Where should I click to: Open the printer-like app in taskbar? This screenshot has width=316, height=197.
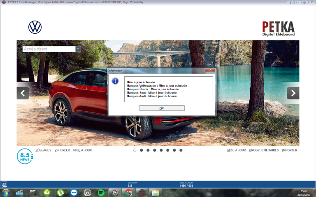(x=33, y=192)
